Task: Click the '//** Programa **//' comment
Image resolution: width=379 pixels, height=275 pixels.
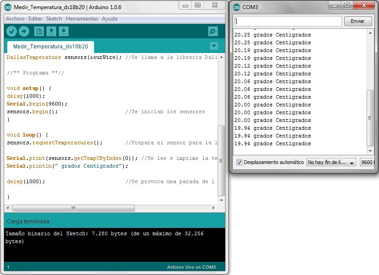Action: click(x=36, y=73)
